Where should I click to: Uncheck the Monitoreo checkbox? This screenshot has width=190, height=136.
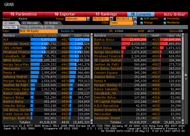tap(165, 23)
